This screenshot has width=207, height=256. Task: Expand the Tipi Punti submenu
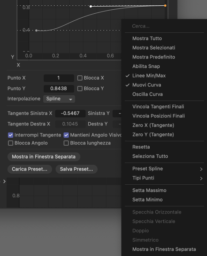click(x=164, y=178)
